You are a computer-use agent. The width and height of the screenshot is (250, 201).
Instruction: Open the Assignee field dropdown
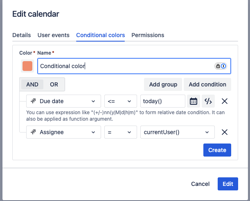pos(63,132)
